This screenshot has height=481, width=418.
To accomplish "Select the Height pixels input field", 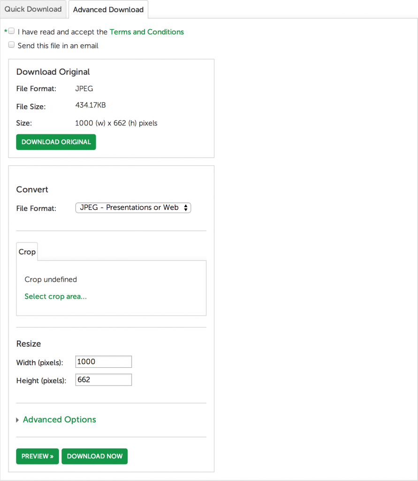I will (x=103, y=380).
